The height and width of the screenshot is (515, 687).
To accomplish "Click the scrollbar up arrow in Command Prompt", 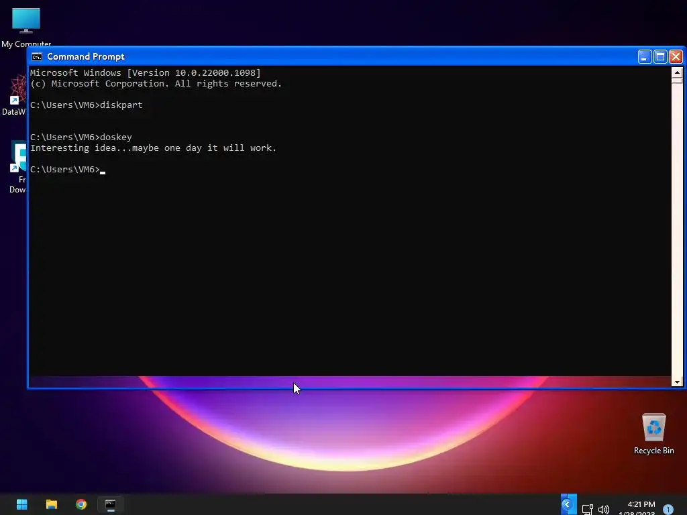I will click(x=677, y=72).
